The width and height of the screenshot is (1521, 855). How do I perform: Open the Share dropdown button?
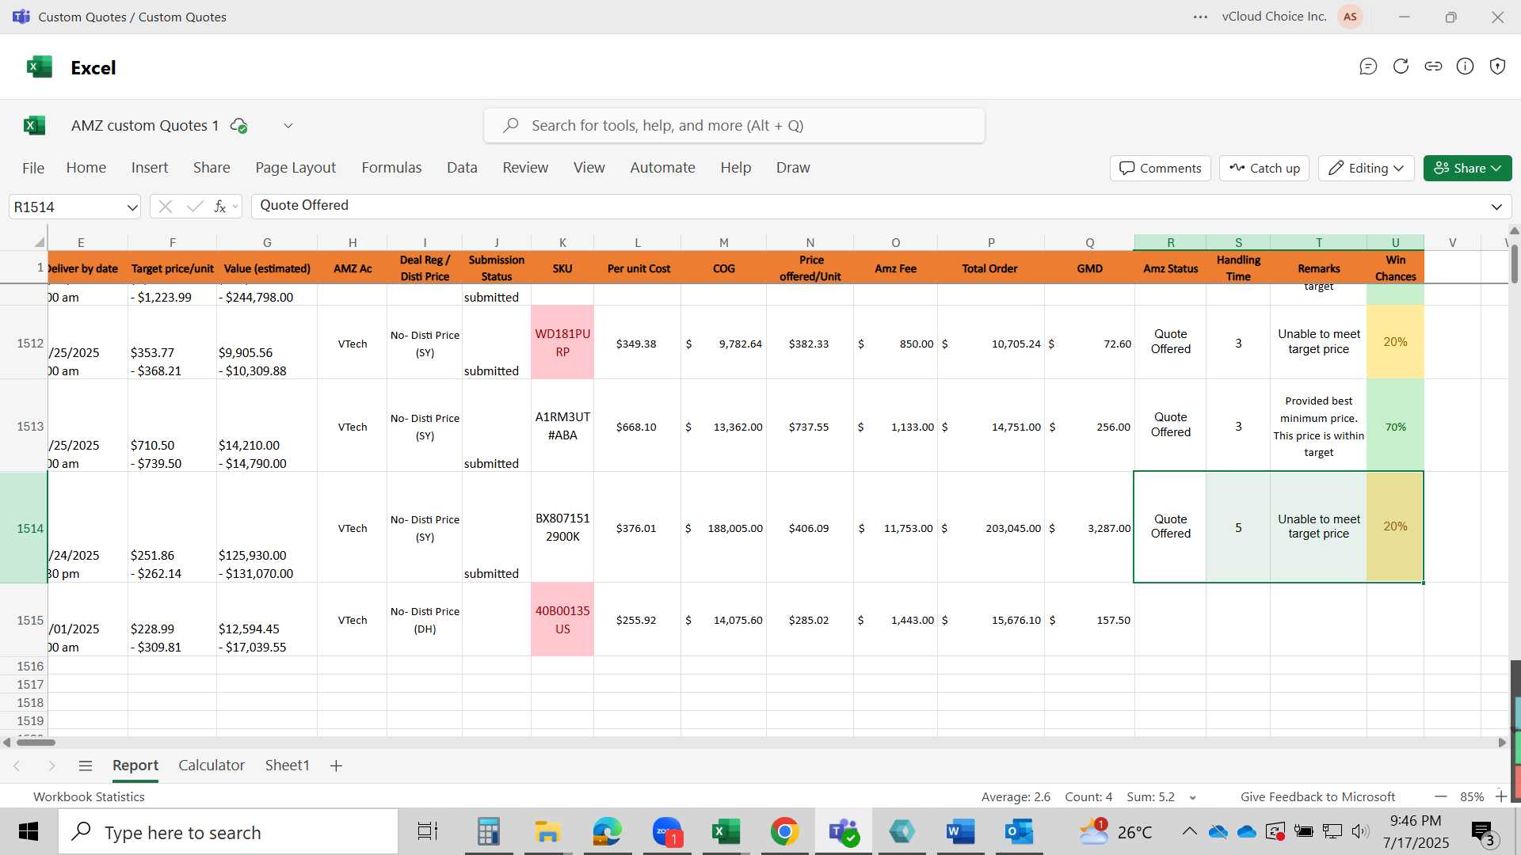(1467, 168)
